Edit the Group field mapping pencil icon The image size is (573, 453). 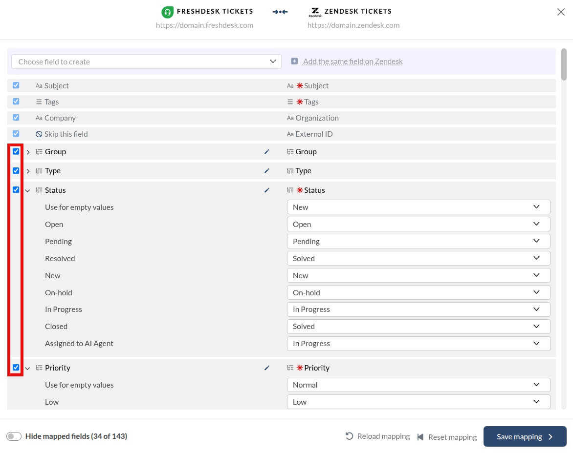pos(267,152)
